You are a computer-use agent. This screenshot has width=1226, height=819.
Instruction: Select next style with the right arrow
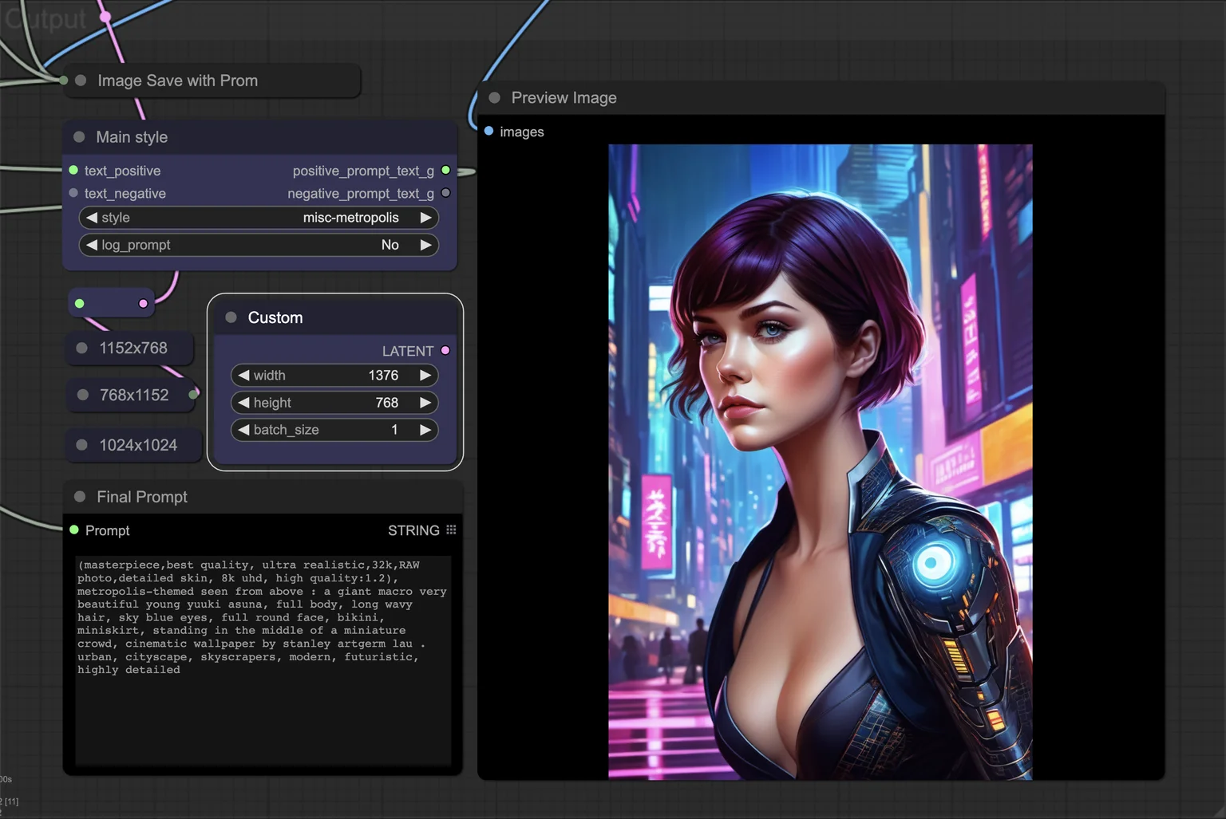coord(426,218)
